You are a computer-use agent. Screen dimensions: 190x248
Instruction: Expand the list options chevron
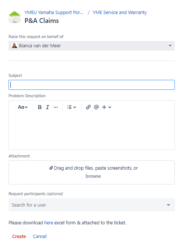[75, 108]
